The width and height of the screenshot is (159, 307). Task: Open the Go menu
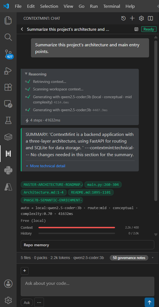82,6
